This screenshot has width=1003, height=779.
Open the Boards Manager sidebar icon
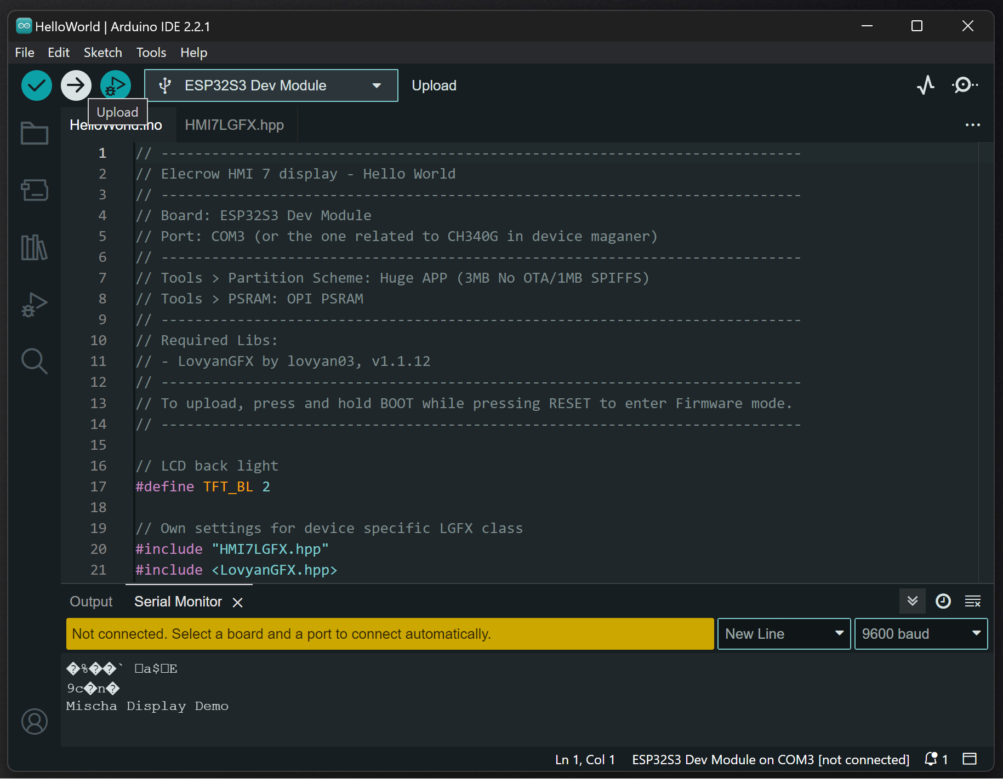[x=35, y=190]
